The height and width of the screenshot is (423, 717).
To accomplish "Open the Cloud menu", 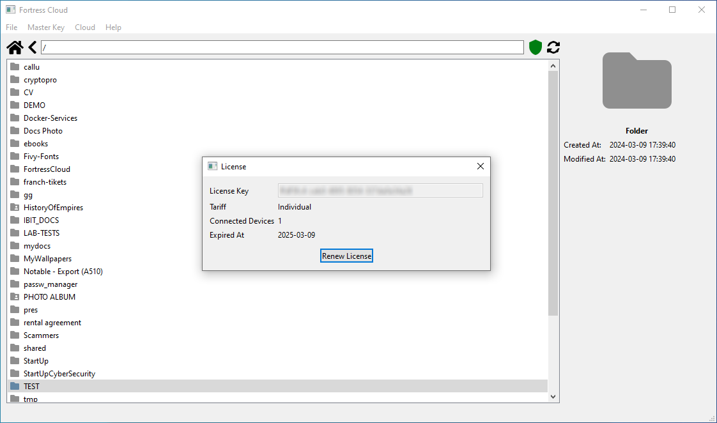I will coord(84,27).
